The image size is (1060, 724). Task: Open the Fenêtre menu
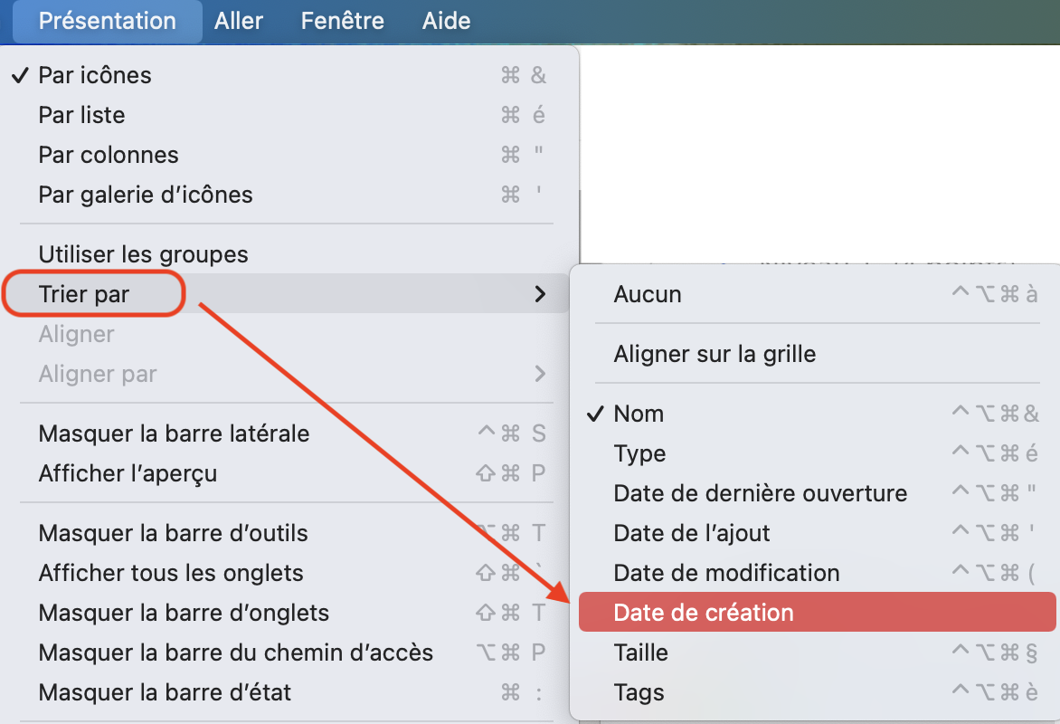tap(342, 21)
